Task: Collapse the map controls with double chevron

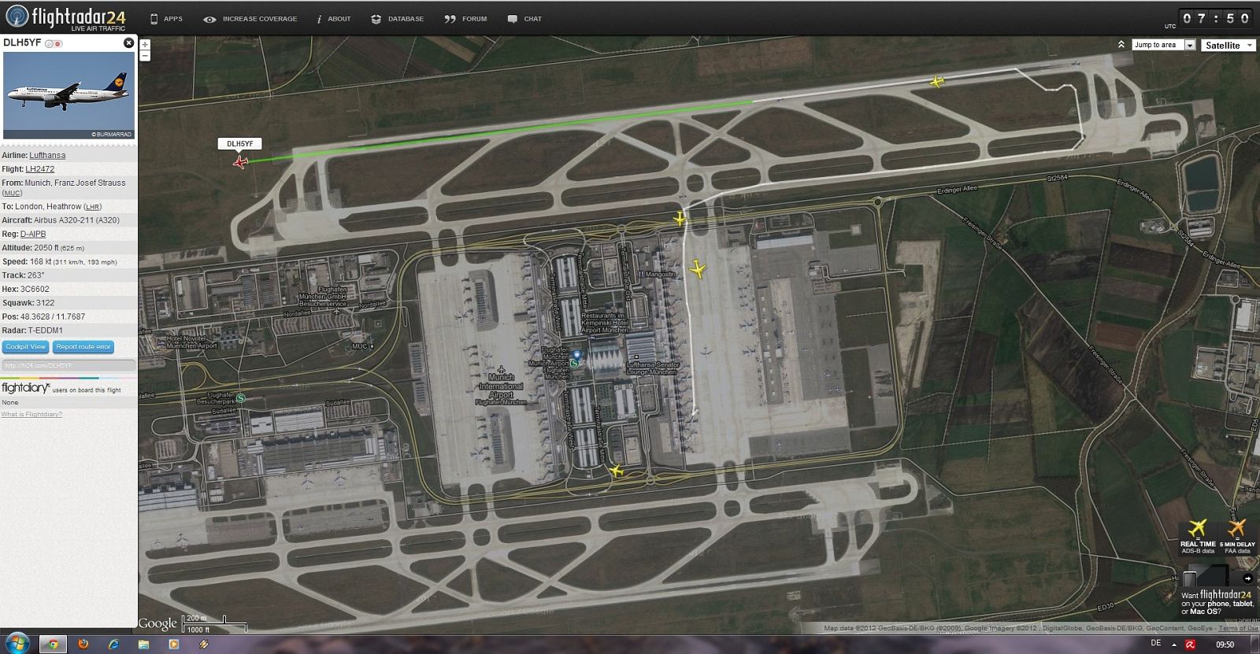Action: coord(1121,45)
